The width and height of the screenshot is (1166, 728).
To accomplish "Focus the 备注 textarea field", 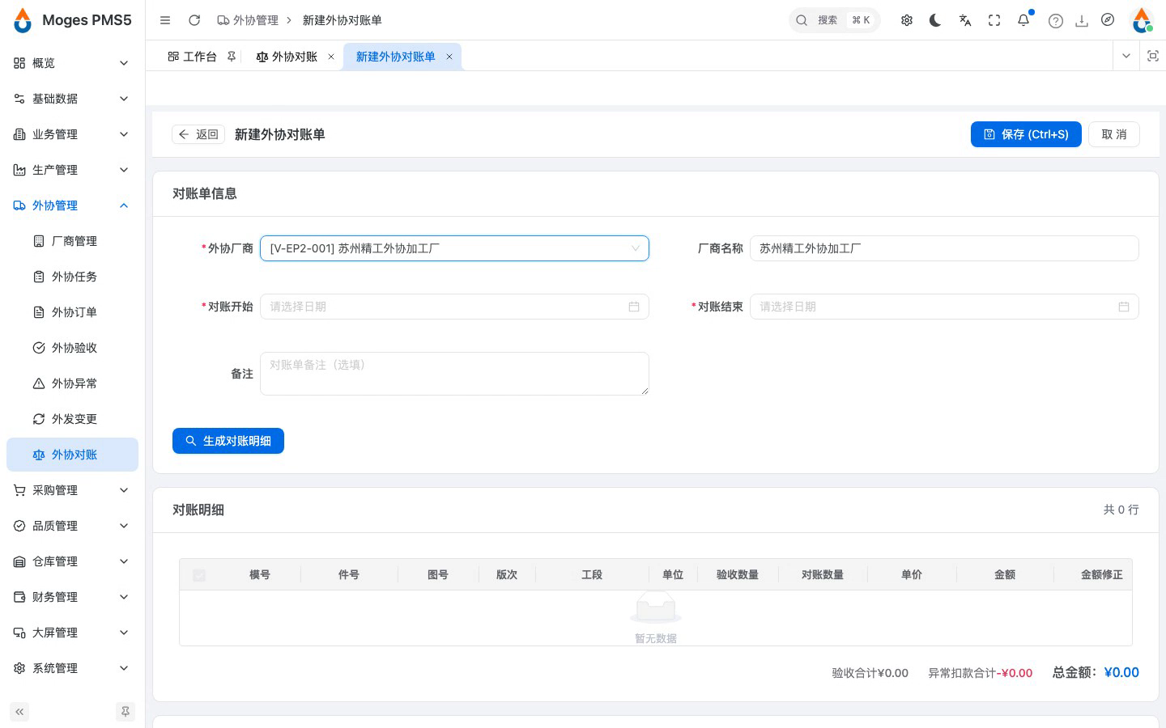I will point(454,374).
